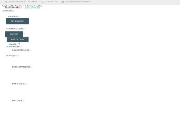Open the shopping cart icon beside PANIER
Viewport: 180px width, 120px height.
tap(19, 44)
